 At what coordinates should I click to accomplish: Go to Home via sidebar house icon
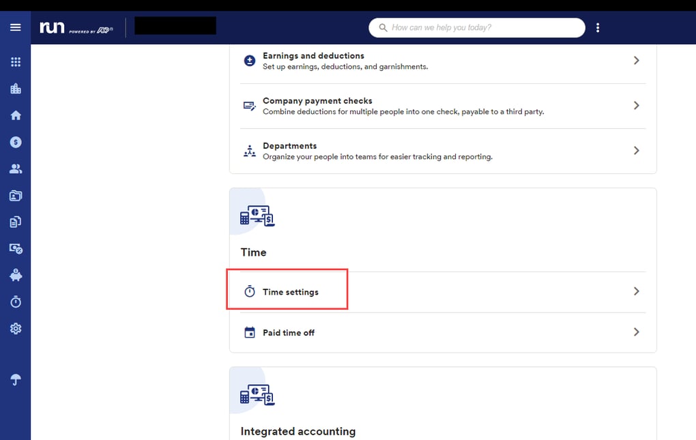pos(16,115)
